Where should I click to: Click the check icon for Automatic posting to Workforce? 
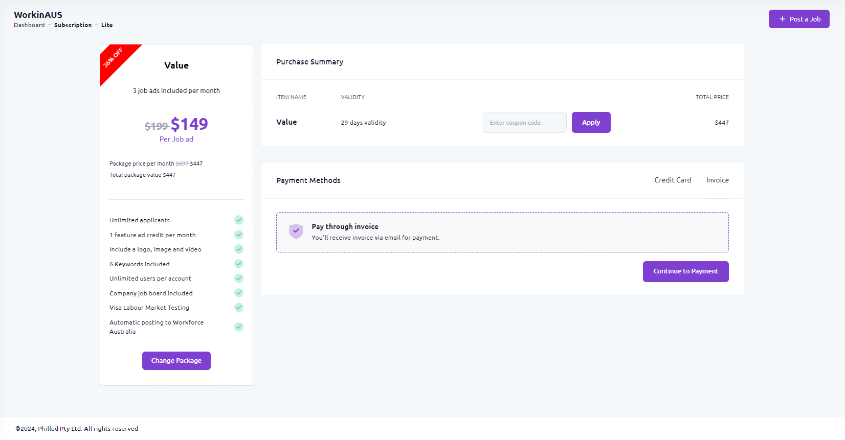pos(239,327)
